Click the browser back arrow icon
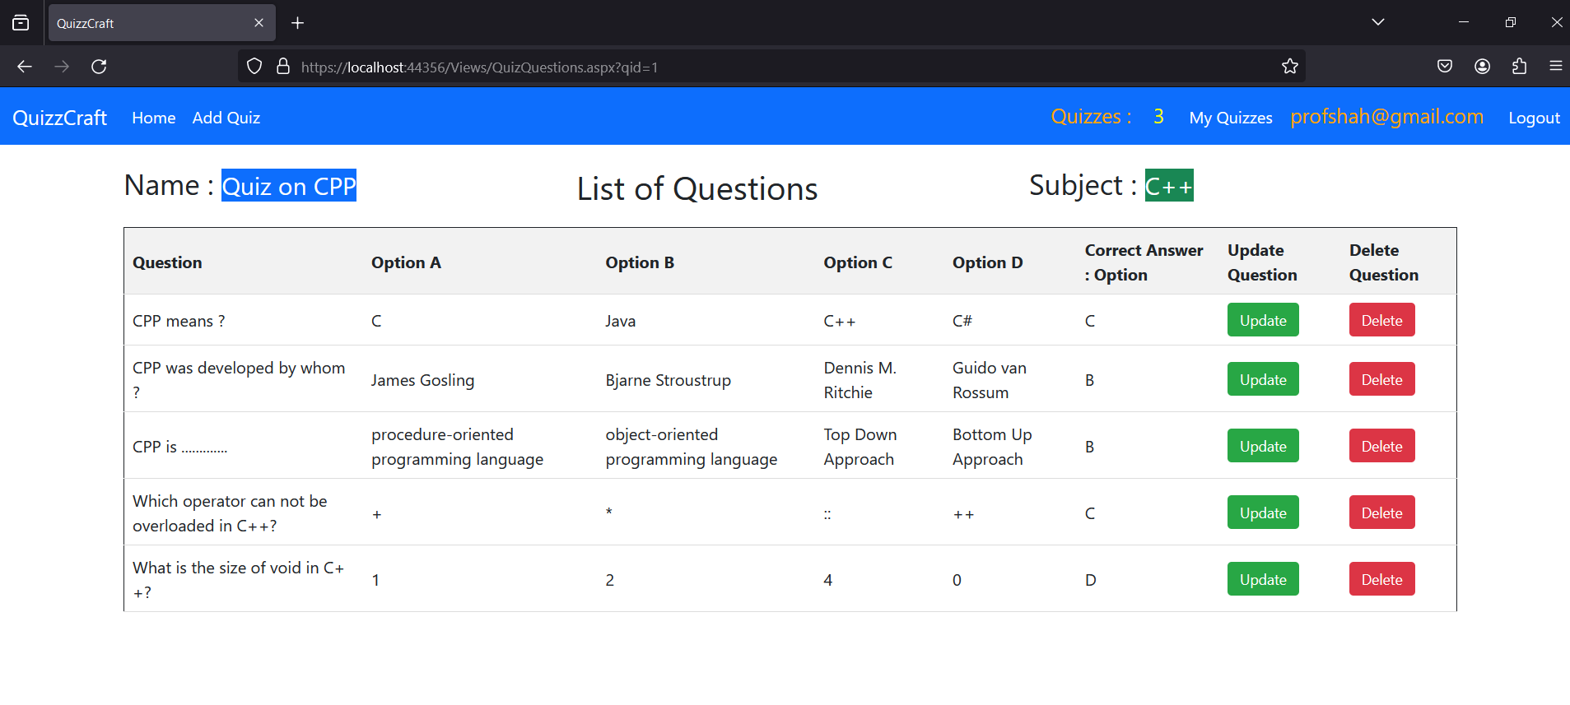Screen dimensions: 1570x705 click(25, 67)
